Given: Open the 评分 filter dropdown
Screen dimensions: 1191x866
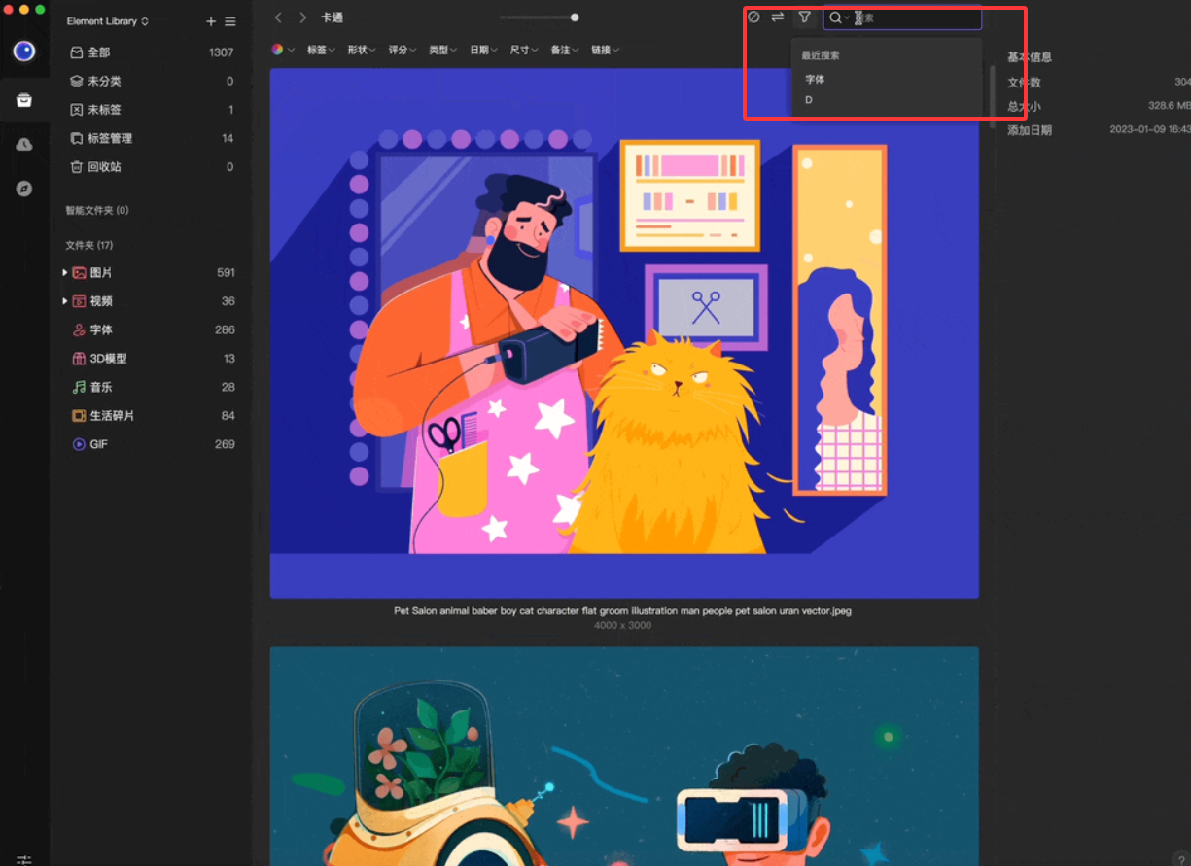Looking at the screenshot, I should tap(403, 50).
